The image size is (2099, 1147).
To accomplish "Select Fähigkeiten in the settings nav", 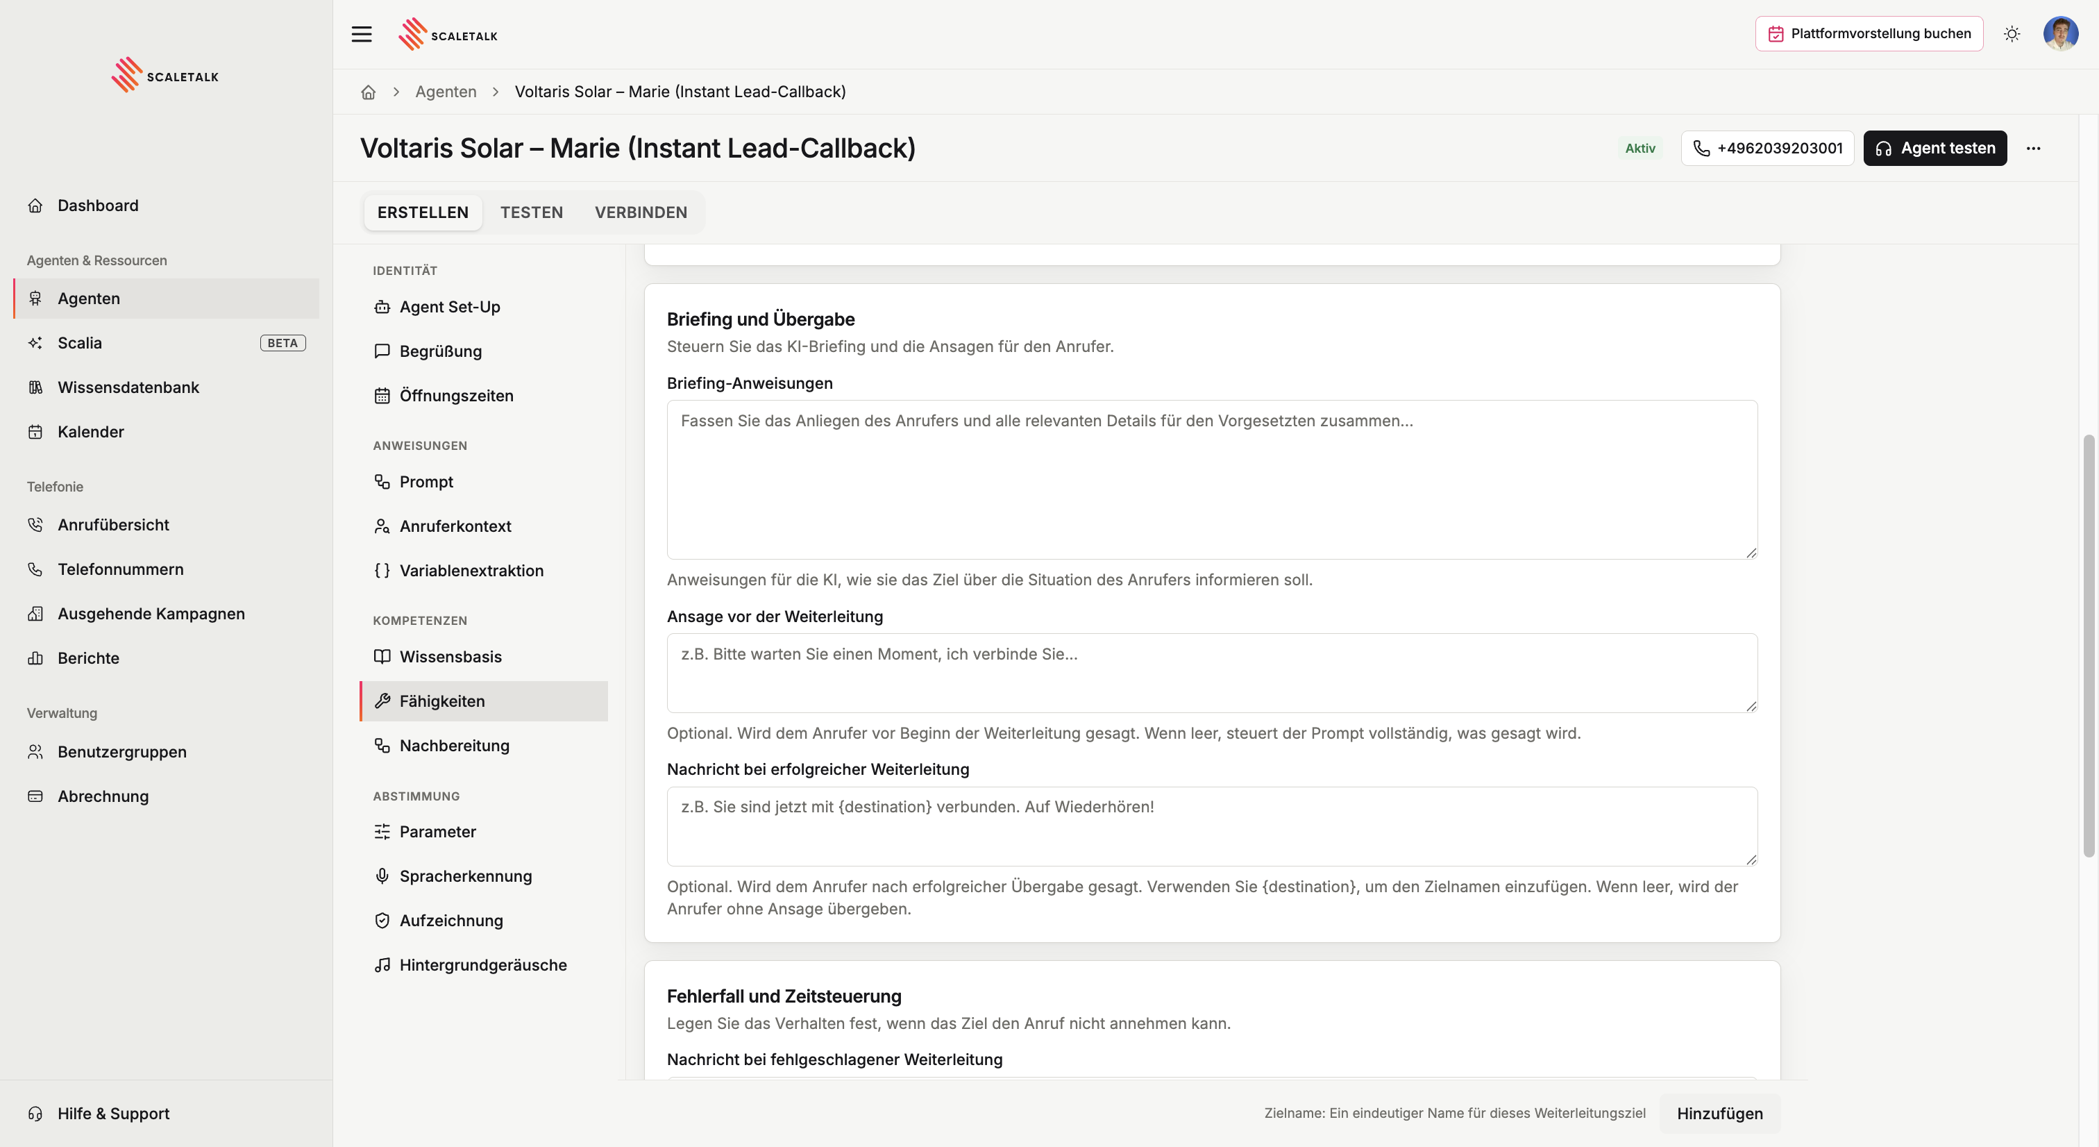I will point(484,701).
